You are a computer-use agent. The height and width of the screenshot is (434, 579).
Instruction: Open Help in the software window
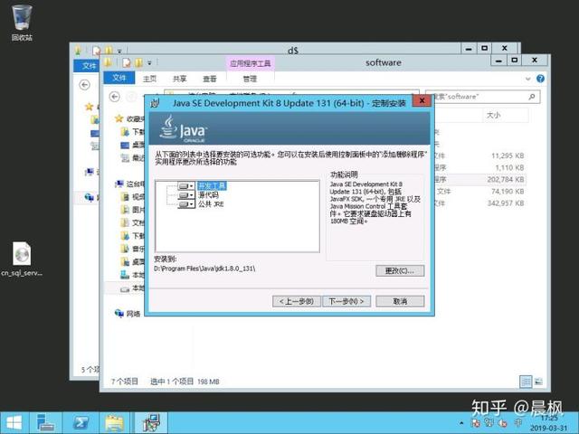(540, 79)
